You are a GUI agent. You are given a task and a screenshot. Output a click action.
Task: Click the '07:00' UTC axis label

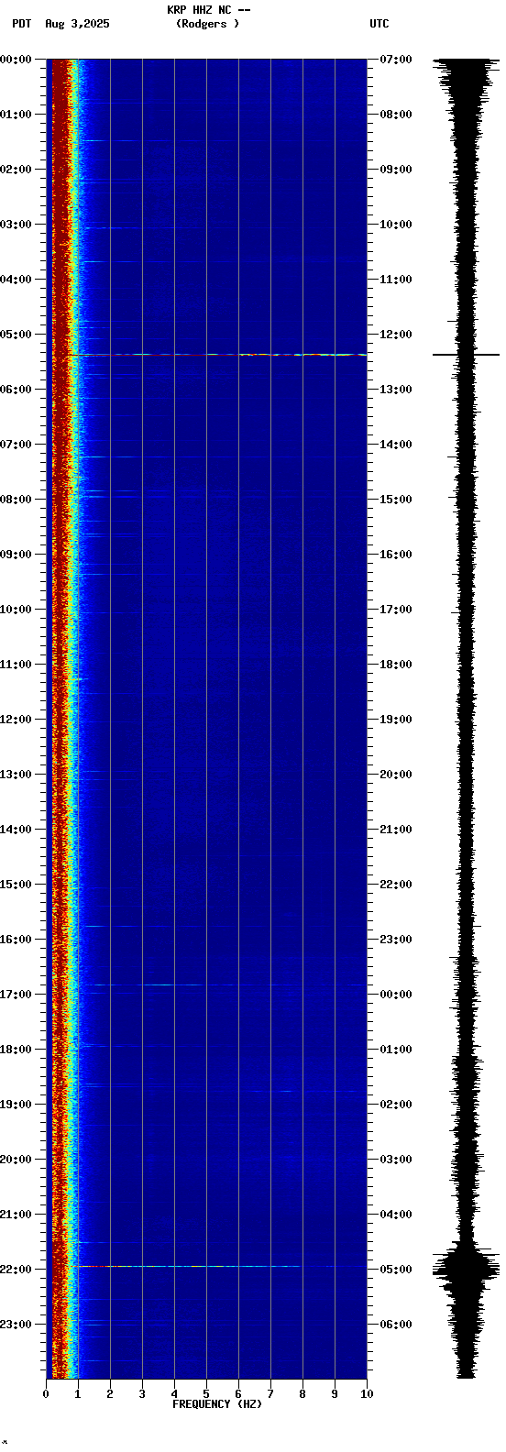[x=396, y=60]
